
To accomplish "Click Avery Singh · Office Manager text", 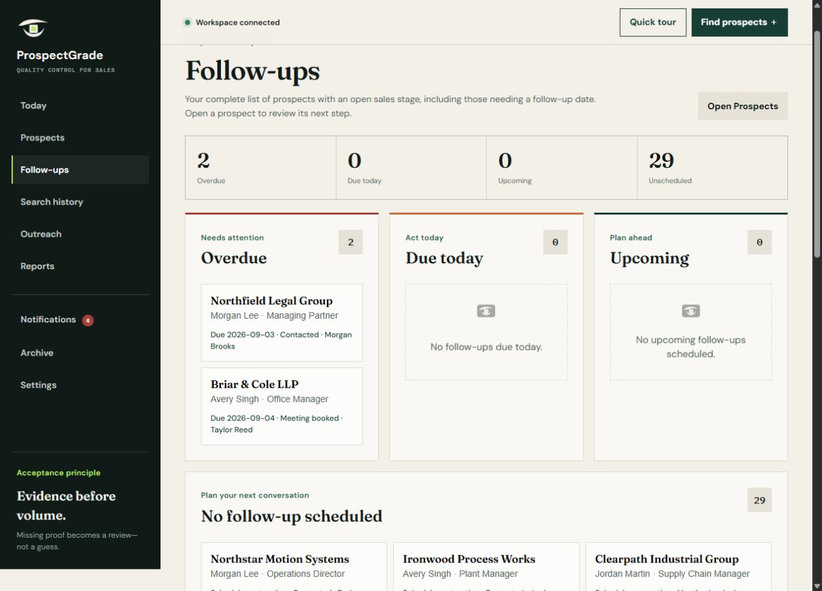I will (x=270, y=399).
